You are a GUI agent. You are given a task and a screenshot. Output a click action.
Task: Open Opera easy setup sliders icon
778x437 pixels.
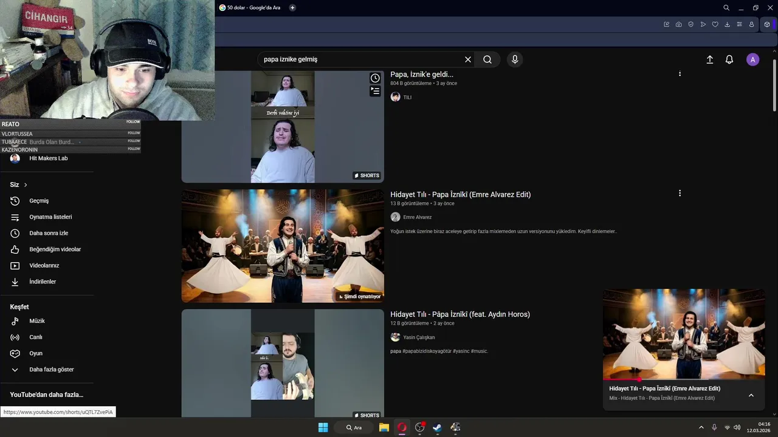click(740, 24)
